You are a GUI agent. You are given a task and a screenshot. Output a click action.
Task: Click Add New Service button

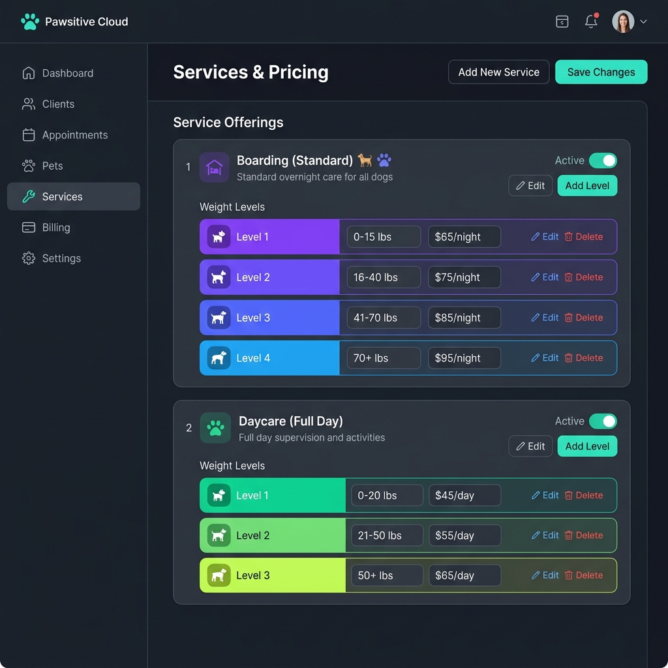[x=498, y=72]
